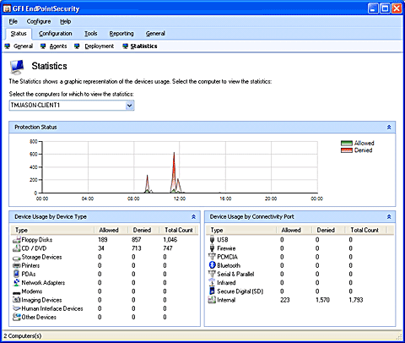
Task: Click the PCMCIA port icon
Action: click(212, 257)
